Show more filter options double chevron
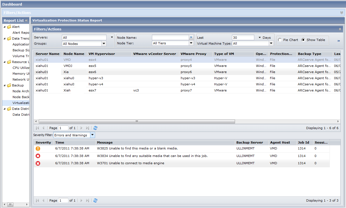The image size is (346, 208). click(x=339, y=41)
